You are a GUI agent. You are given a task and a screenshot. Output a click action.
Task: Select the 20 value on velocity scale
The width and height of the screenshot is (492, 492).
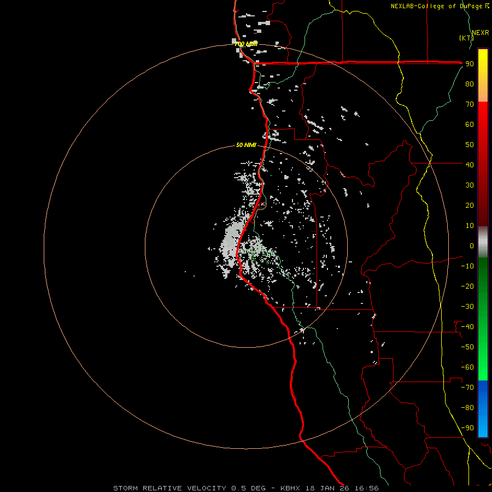(470, 206)
